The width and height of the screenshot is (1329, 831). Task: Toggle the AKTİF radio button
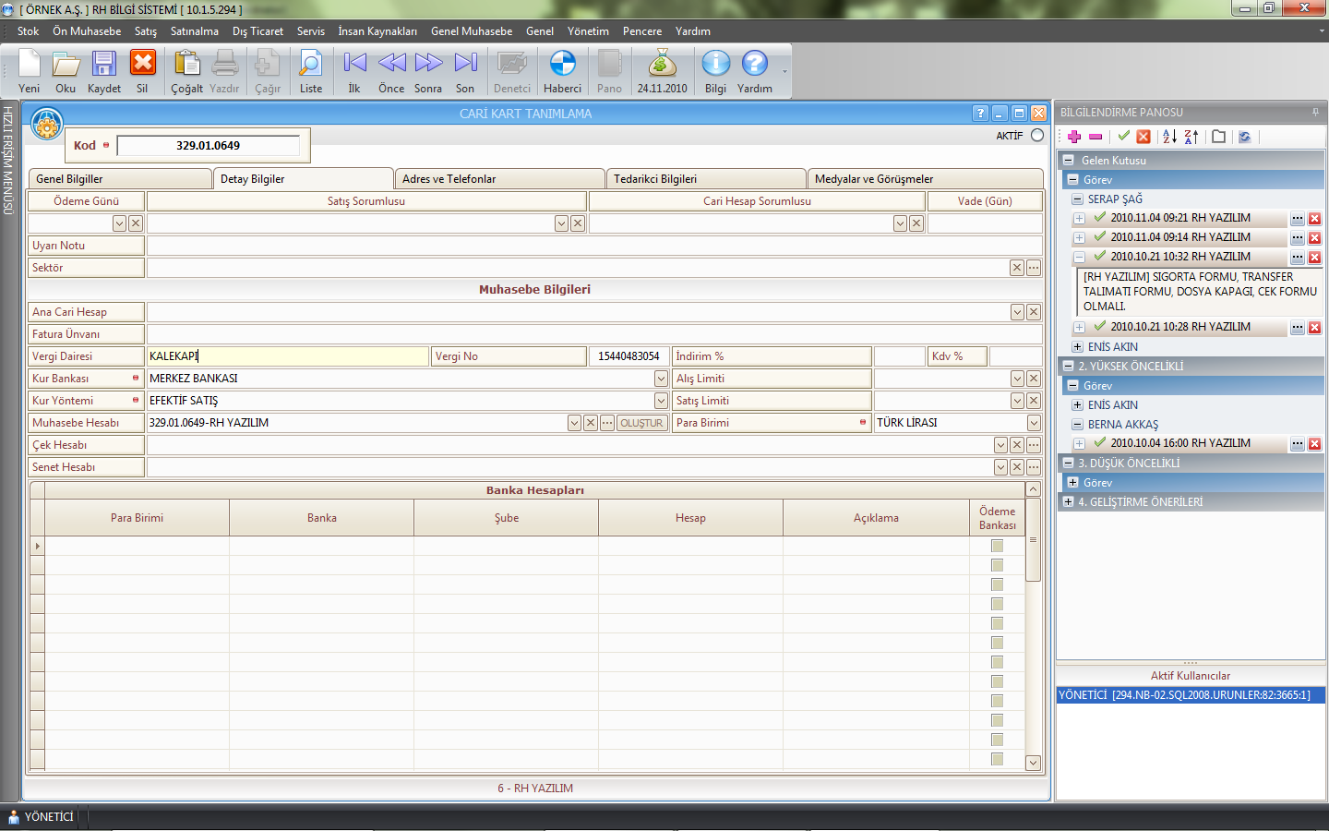[1037, 135]
